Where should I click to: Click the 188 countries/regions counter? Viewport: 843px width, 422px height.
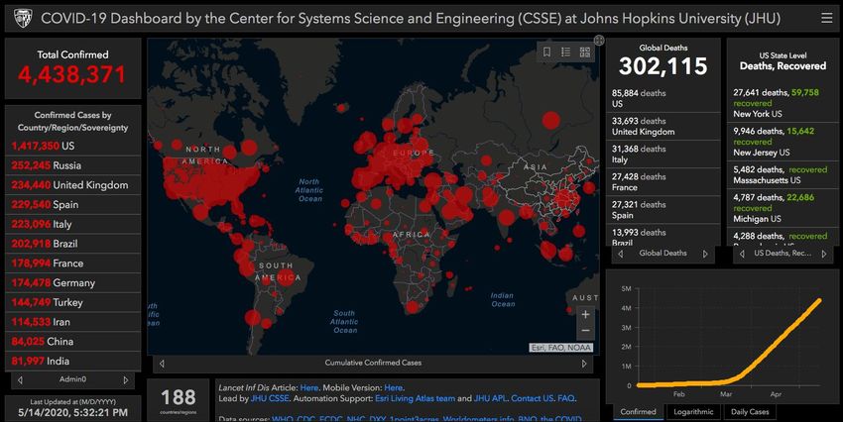click(x=178, y=398)
